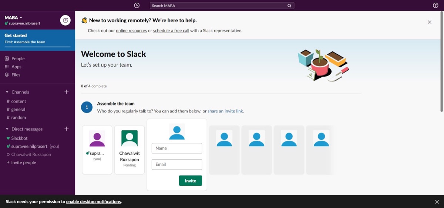Click the Search MABA field
444x208 pixels.
point(222,6)
